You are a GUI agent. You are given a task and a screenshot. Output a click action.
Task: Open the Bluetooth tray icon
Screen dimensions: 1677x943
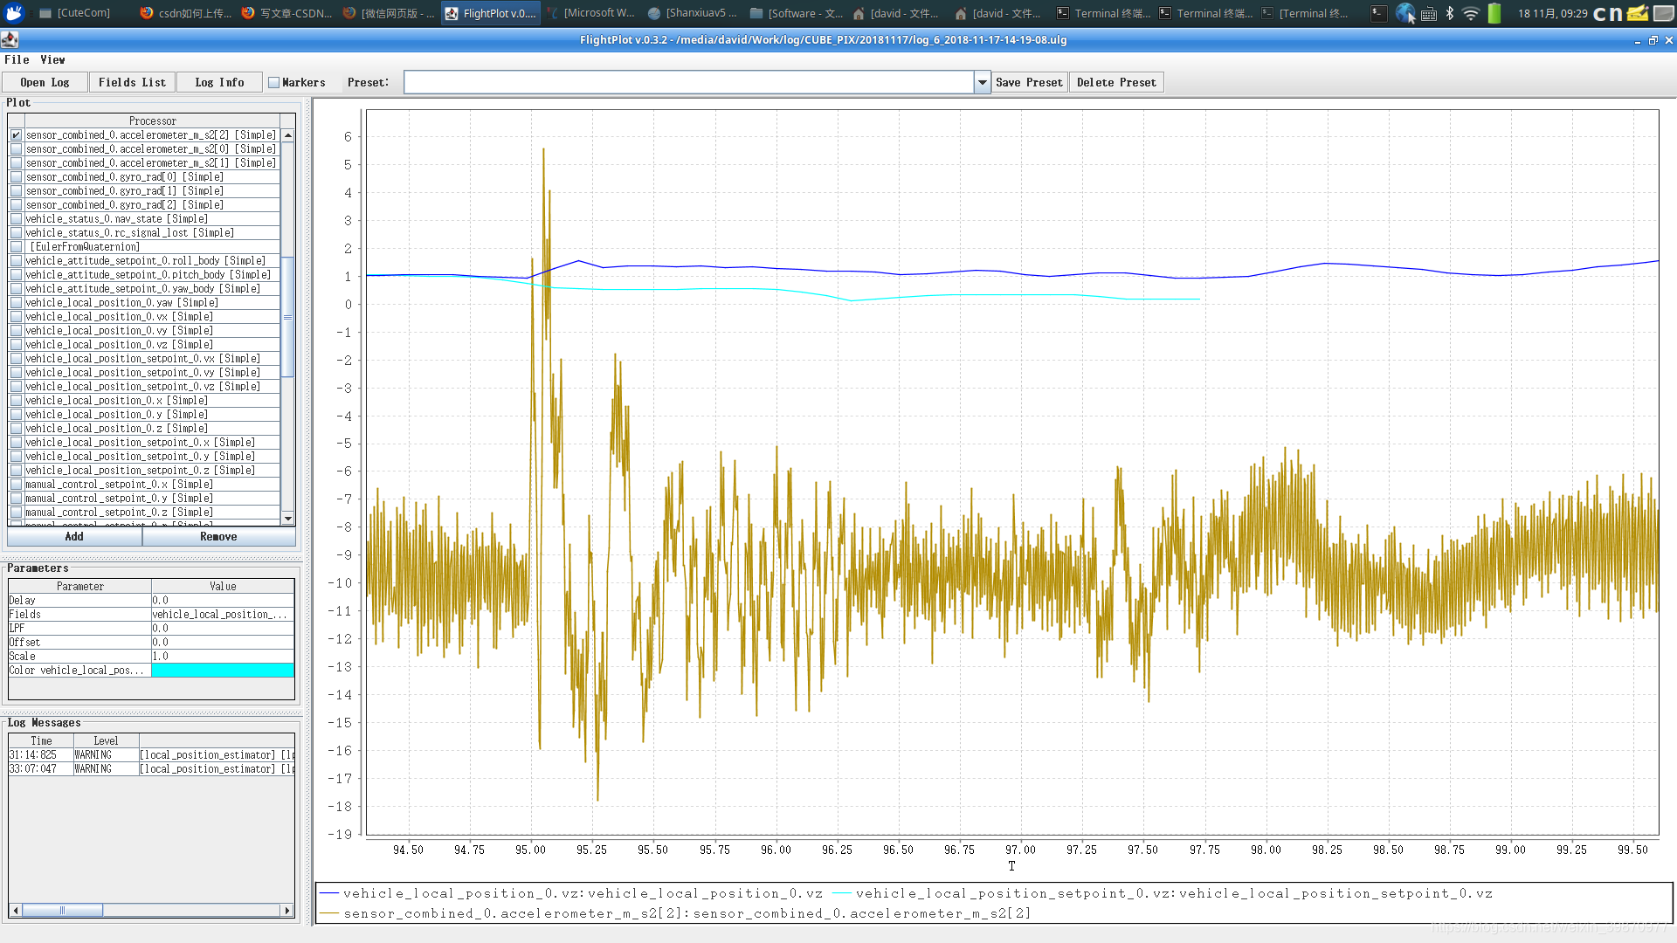point(1450,13)
